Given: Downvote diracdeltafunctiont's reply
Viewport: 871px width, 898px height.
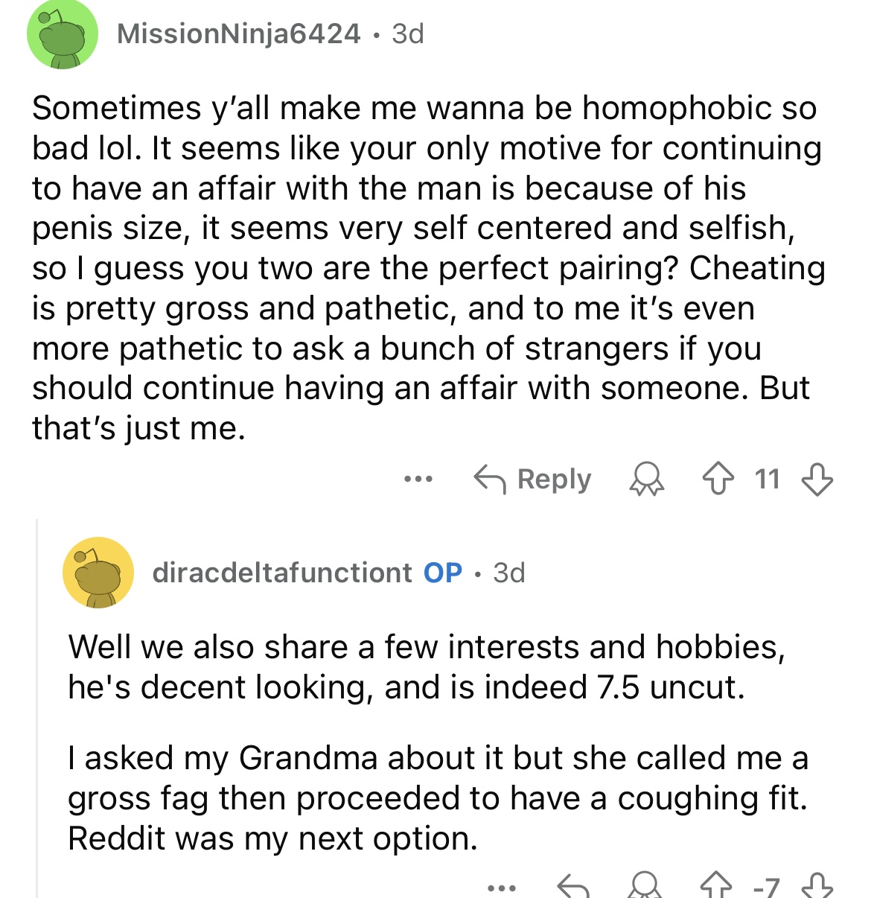Looking at the screenshot, I should (x=817, y=886).
